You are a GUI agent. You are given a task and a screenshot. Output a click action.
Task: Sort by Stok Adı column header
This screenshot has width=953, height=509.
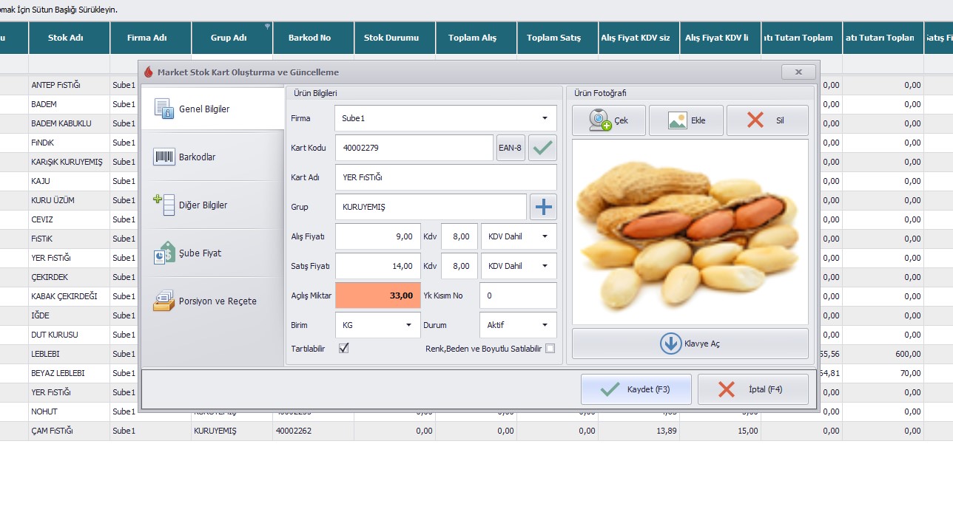point(70,38)
